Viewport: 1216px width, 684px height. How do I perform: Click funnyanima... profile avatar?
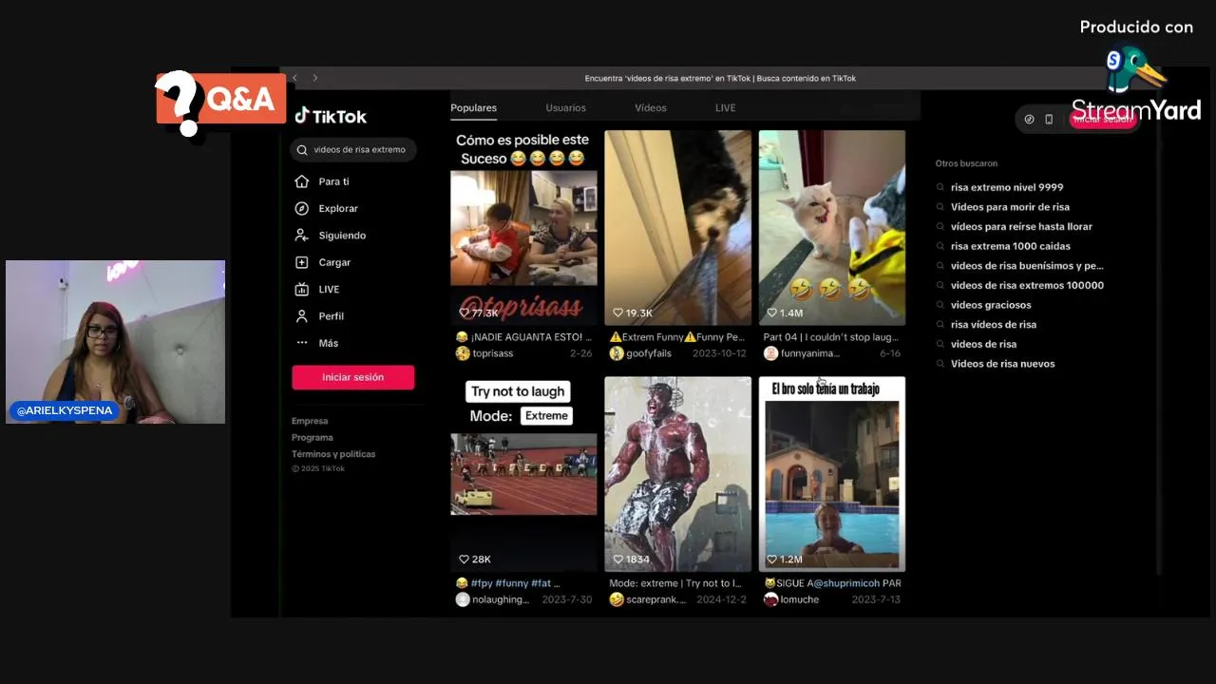[770, 353]
